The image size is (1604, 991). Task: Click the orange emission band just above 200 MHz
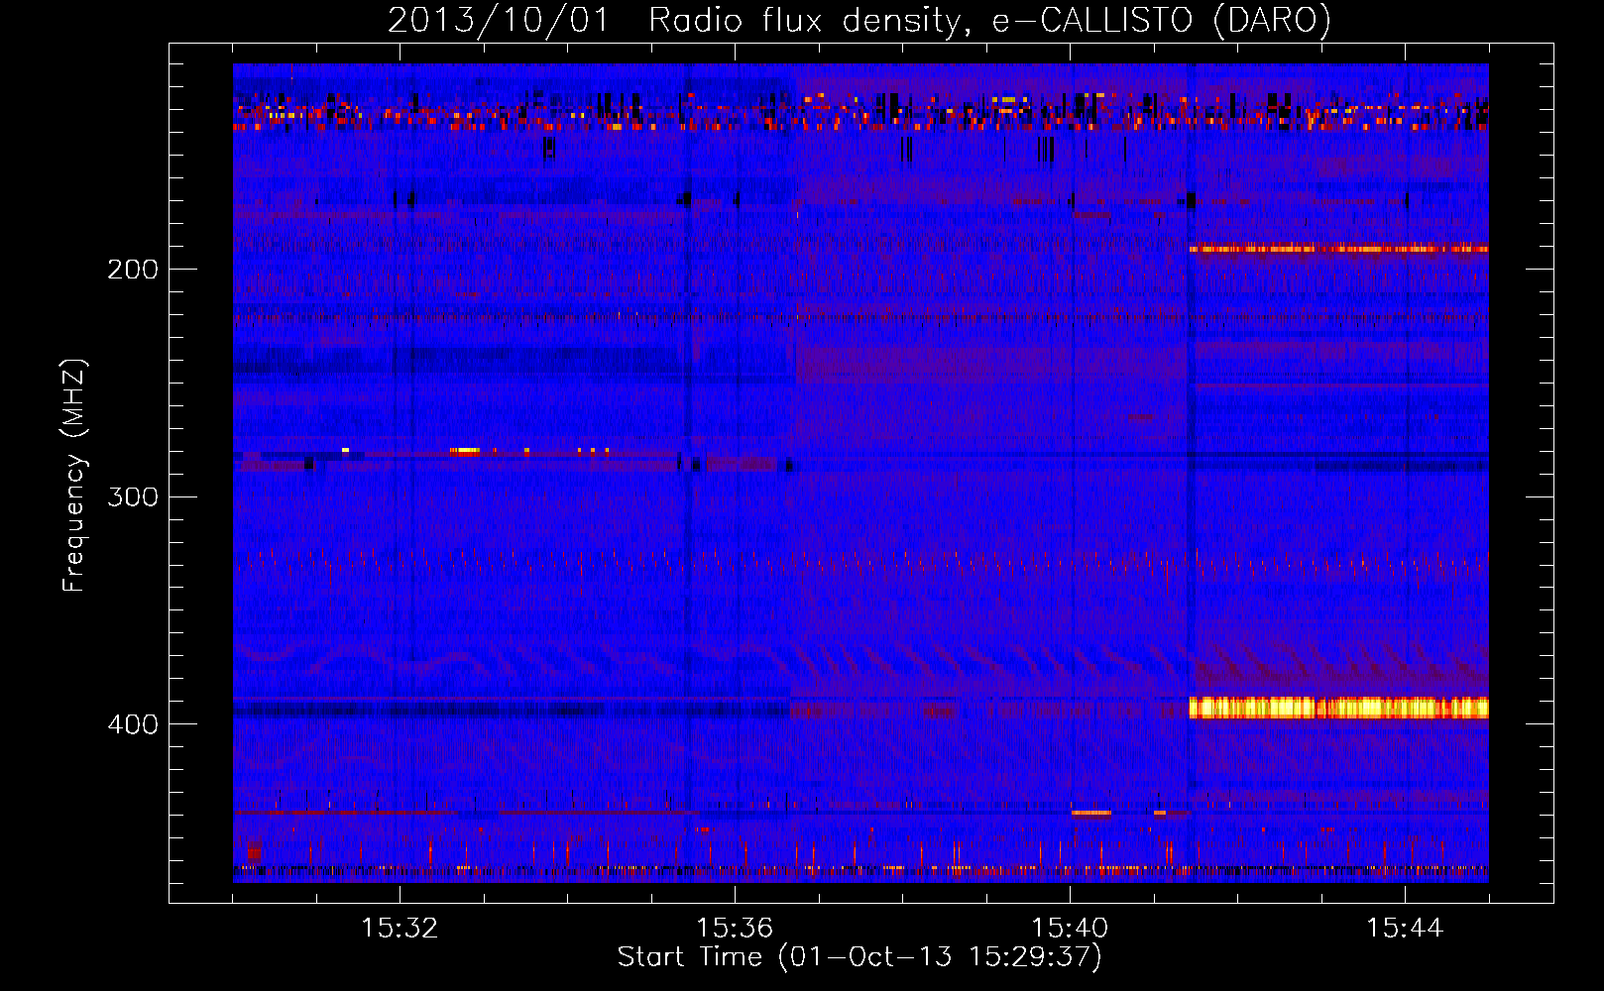tap(1339, 249)
